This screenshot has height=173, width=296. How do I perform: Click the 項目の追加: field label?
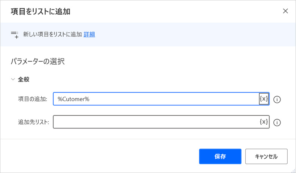(33, 99)
